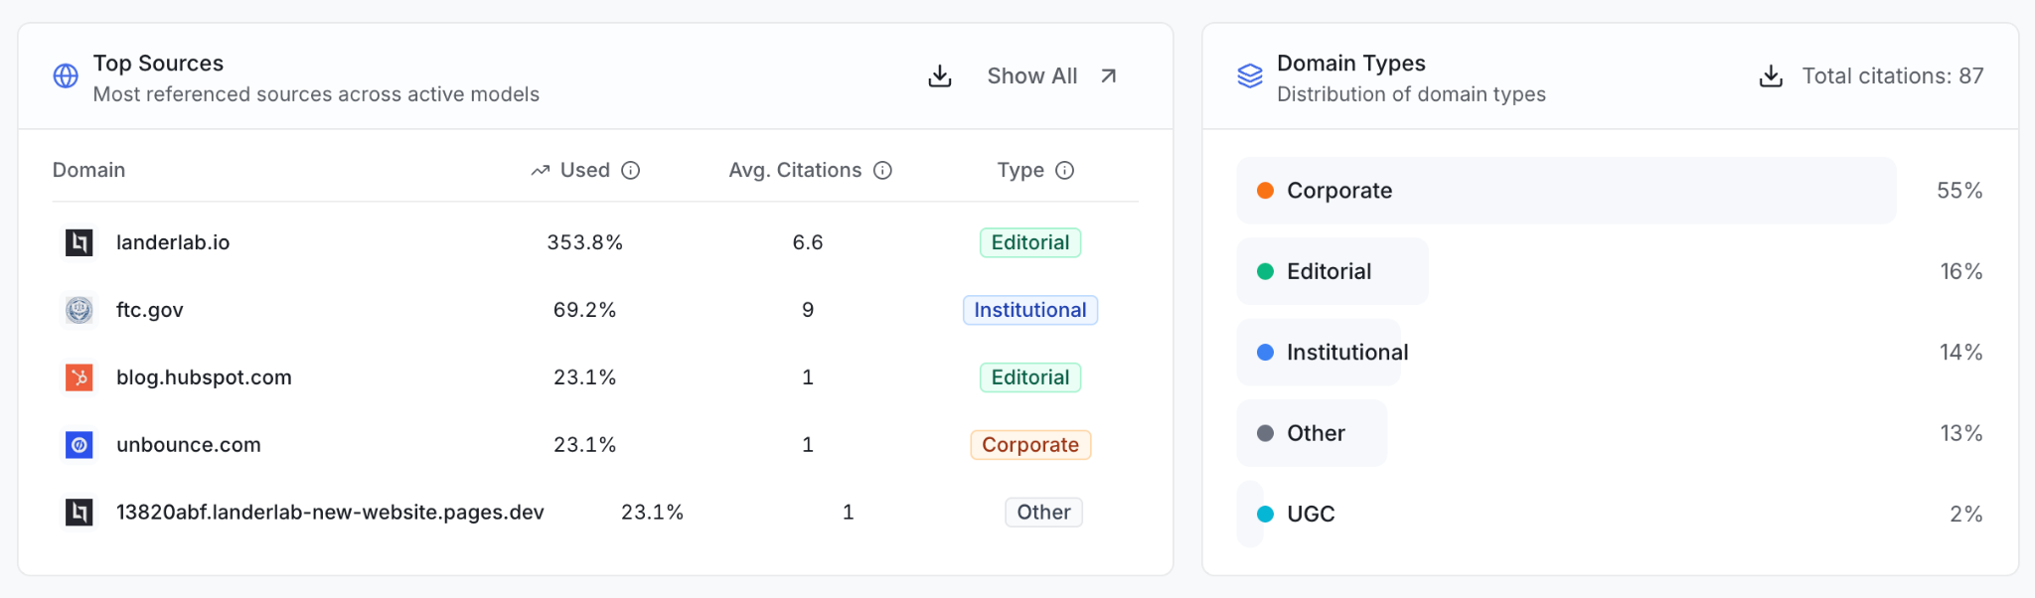The height and width of the screenshot is (598, 2035).
Task: Click the green Editorial color dot
Action: point(1265,271)
